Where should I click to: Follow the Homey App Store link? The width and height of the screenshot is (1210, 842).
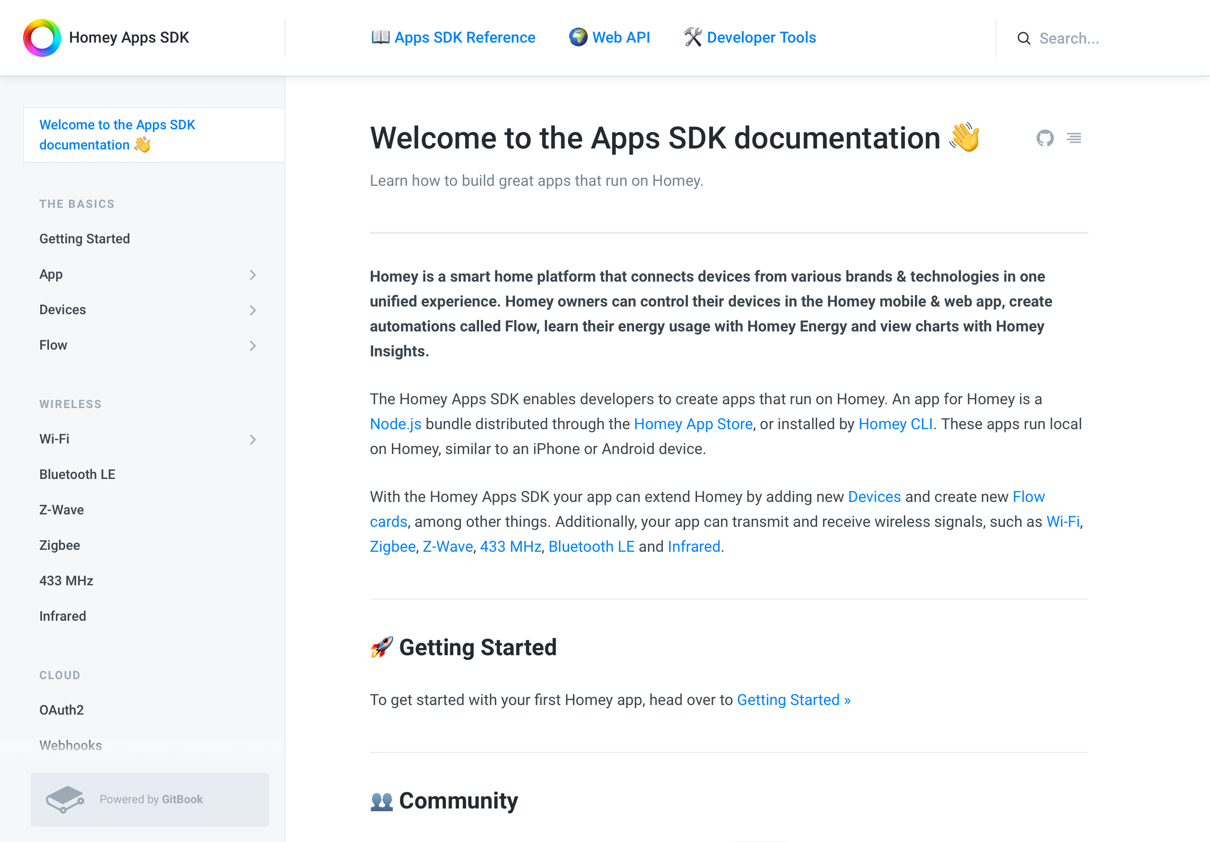(694, 424)
